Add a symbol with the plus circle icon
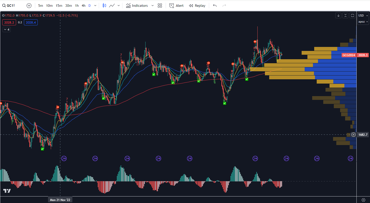Viewport: 370px width, 203px height. click(x=29, y=6)
